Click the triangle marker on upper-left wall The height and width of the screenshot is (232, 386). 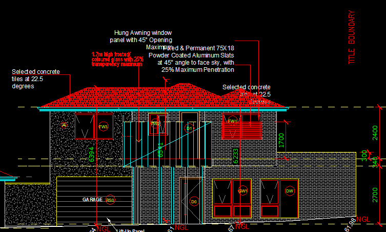click(64, 125)
